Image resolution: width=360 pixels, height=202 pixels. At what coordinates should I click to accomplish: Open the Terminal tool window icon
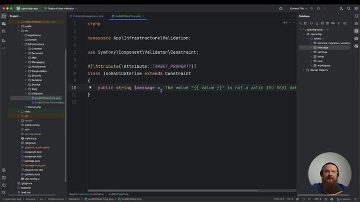4,178
